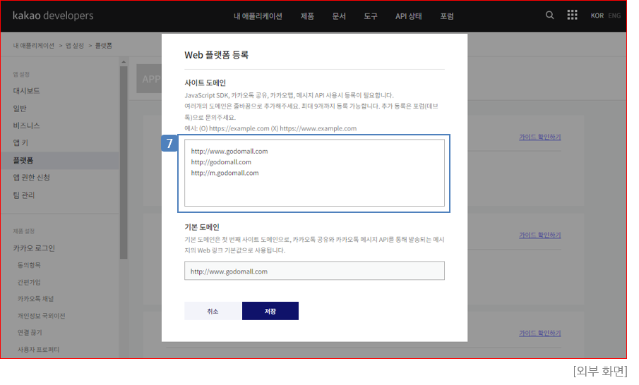Click the first 가이드 확인하기 link
The height and width of the screenshot is (385, 639).
point(539,137)
